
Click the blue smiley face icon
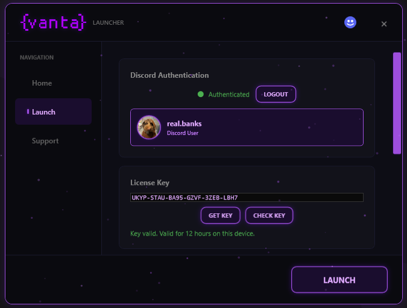pos(350,22)
